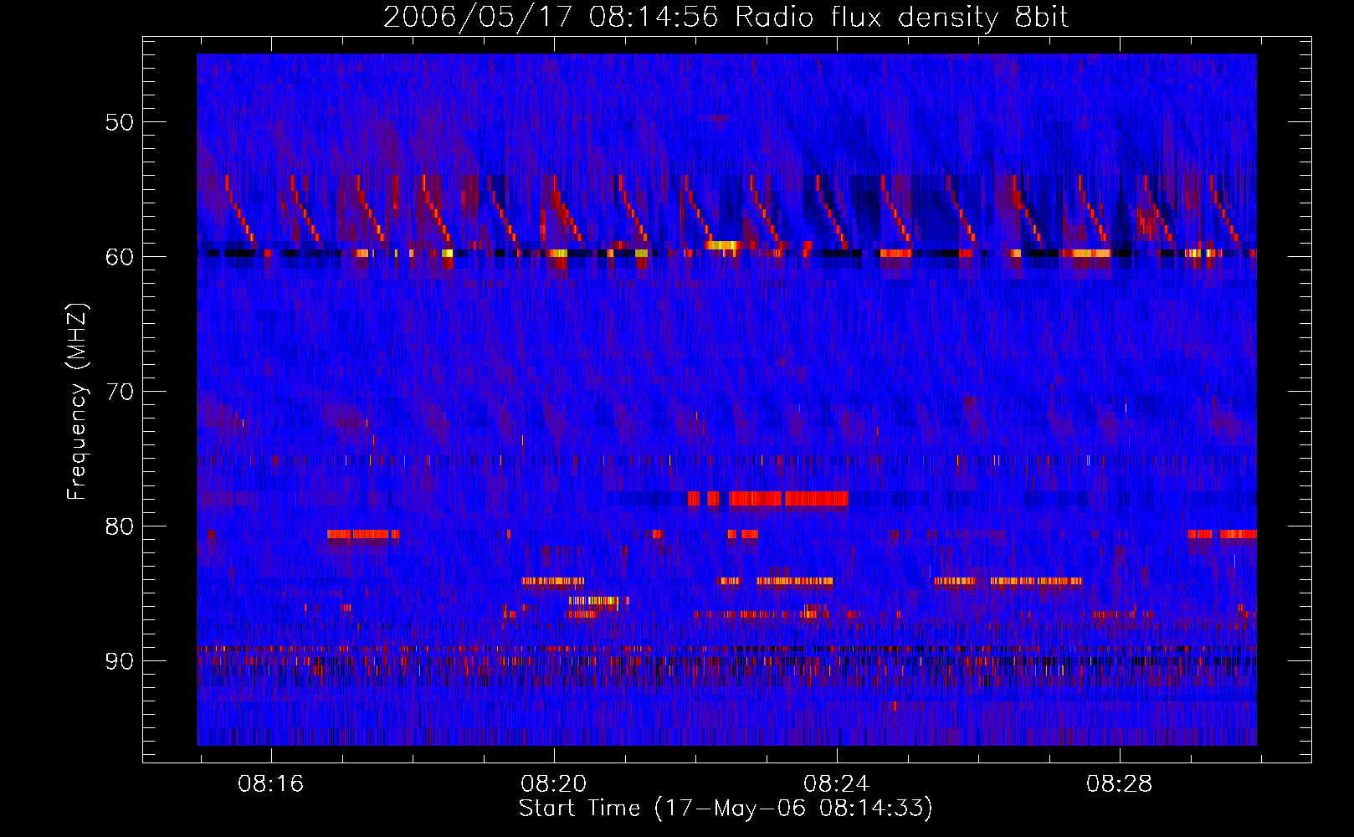Viewport: 1354px width, 837px height.
Task: Click the 90 frequency tick label
Action: click(x=120, y=661)
